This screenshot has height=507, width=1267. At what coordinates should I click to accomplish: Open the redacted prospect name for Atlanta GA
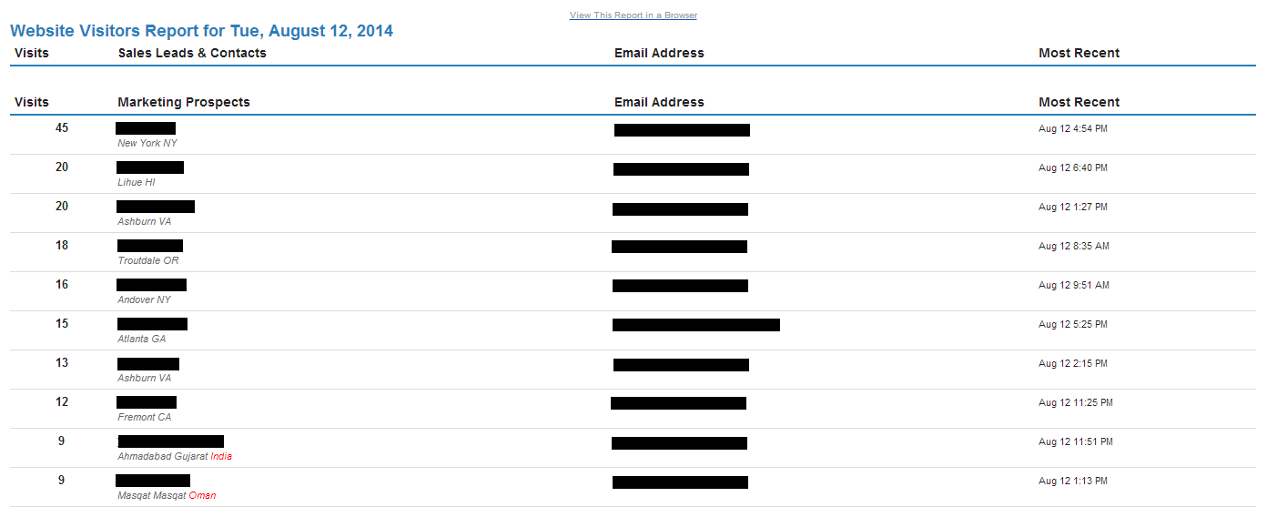tap(152, 324)
